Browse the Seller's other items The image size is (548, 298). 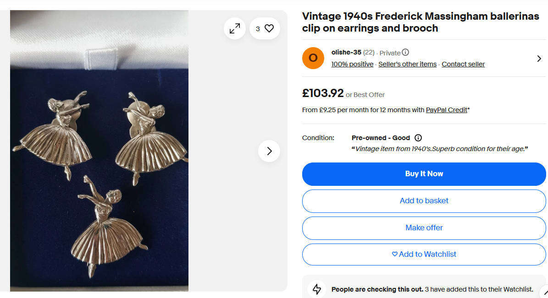coord(407,64)
